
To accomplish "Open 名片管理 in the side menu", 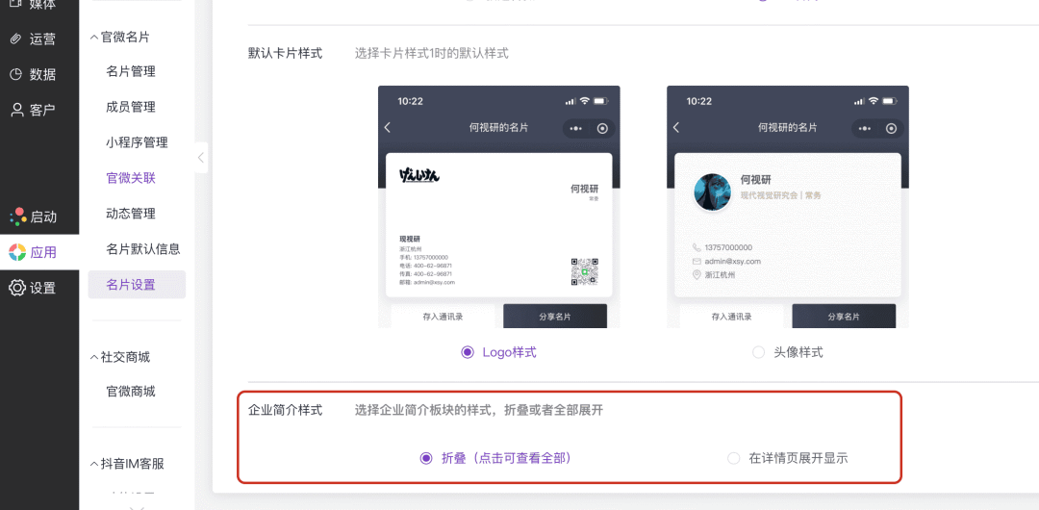I will coord(131,71).
